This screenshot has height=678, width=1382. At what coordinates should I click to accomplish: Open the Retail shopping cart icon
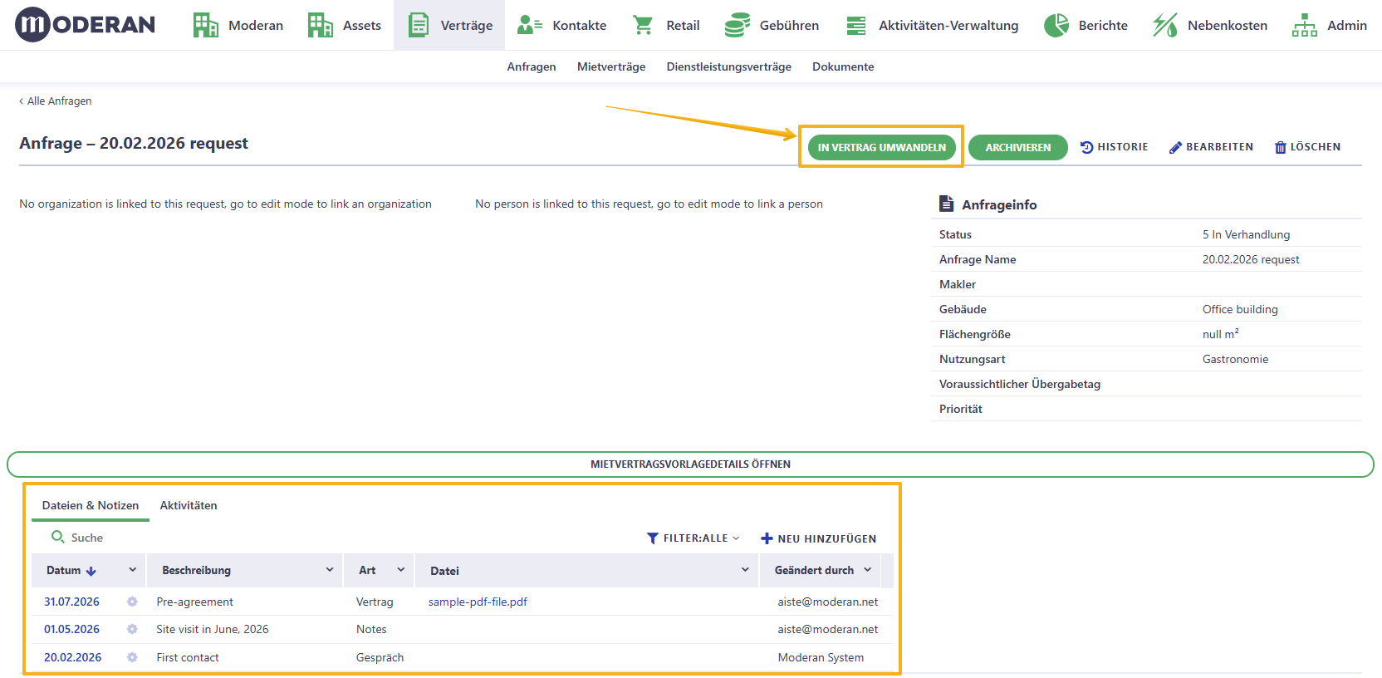[643, 25]
